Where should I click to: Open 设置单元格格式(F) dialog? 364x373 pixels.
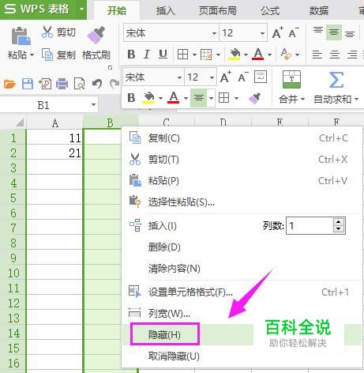click(x=241, y=292)
